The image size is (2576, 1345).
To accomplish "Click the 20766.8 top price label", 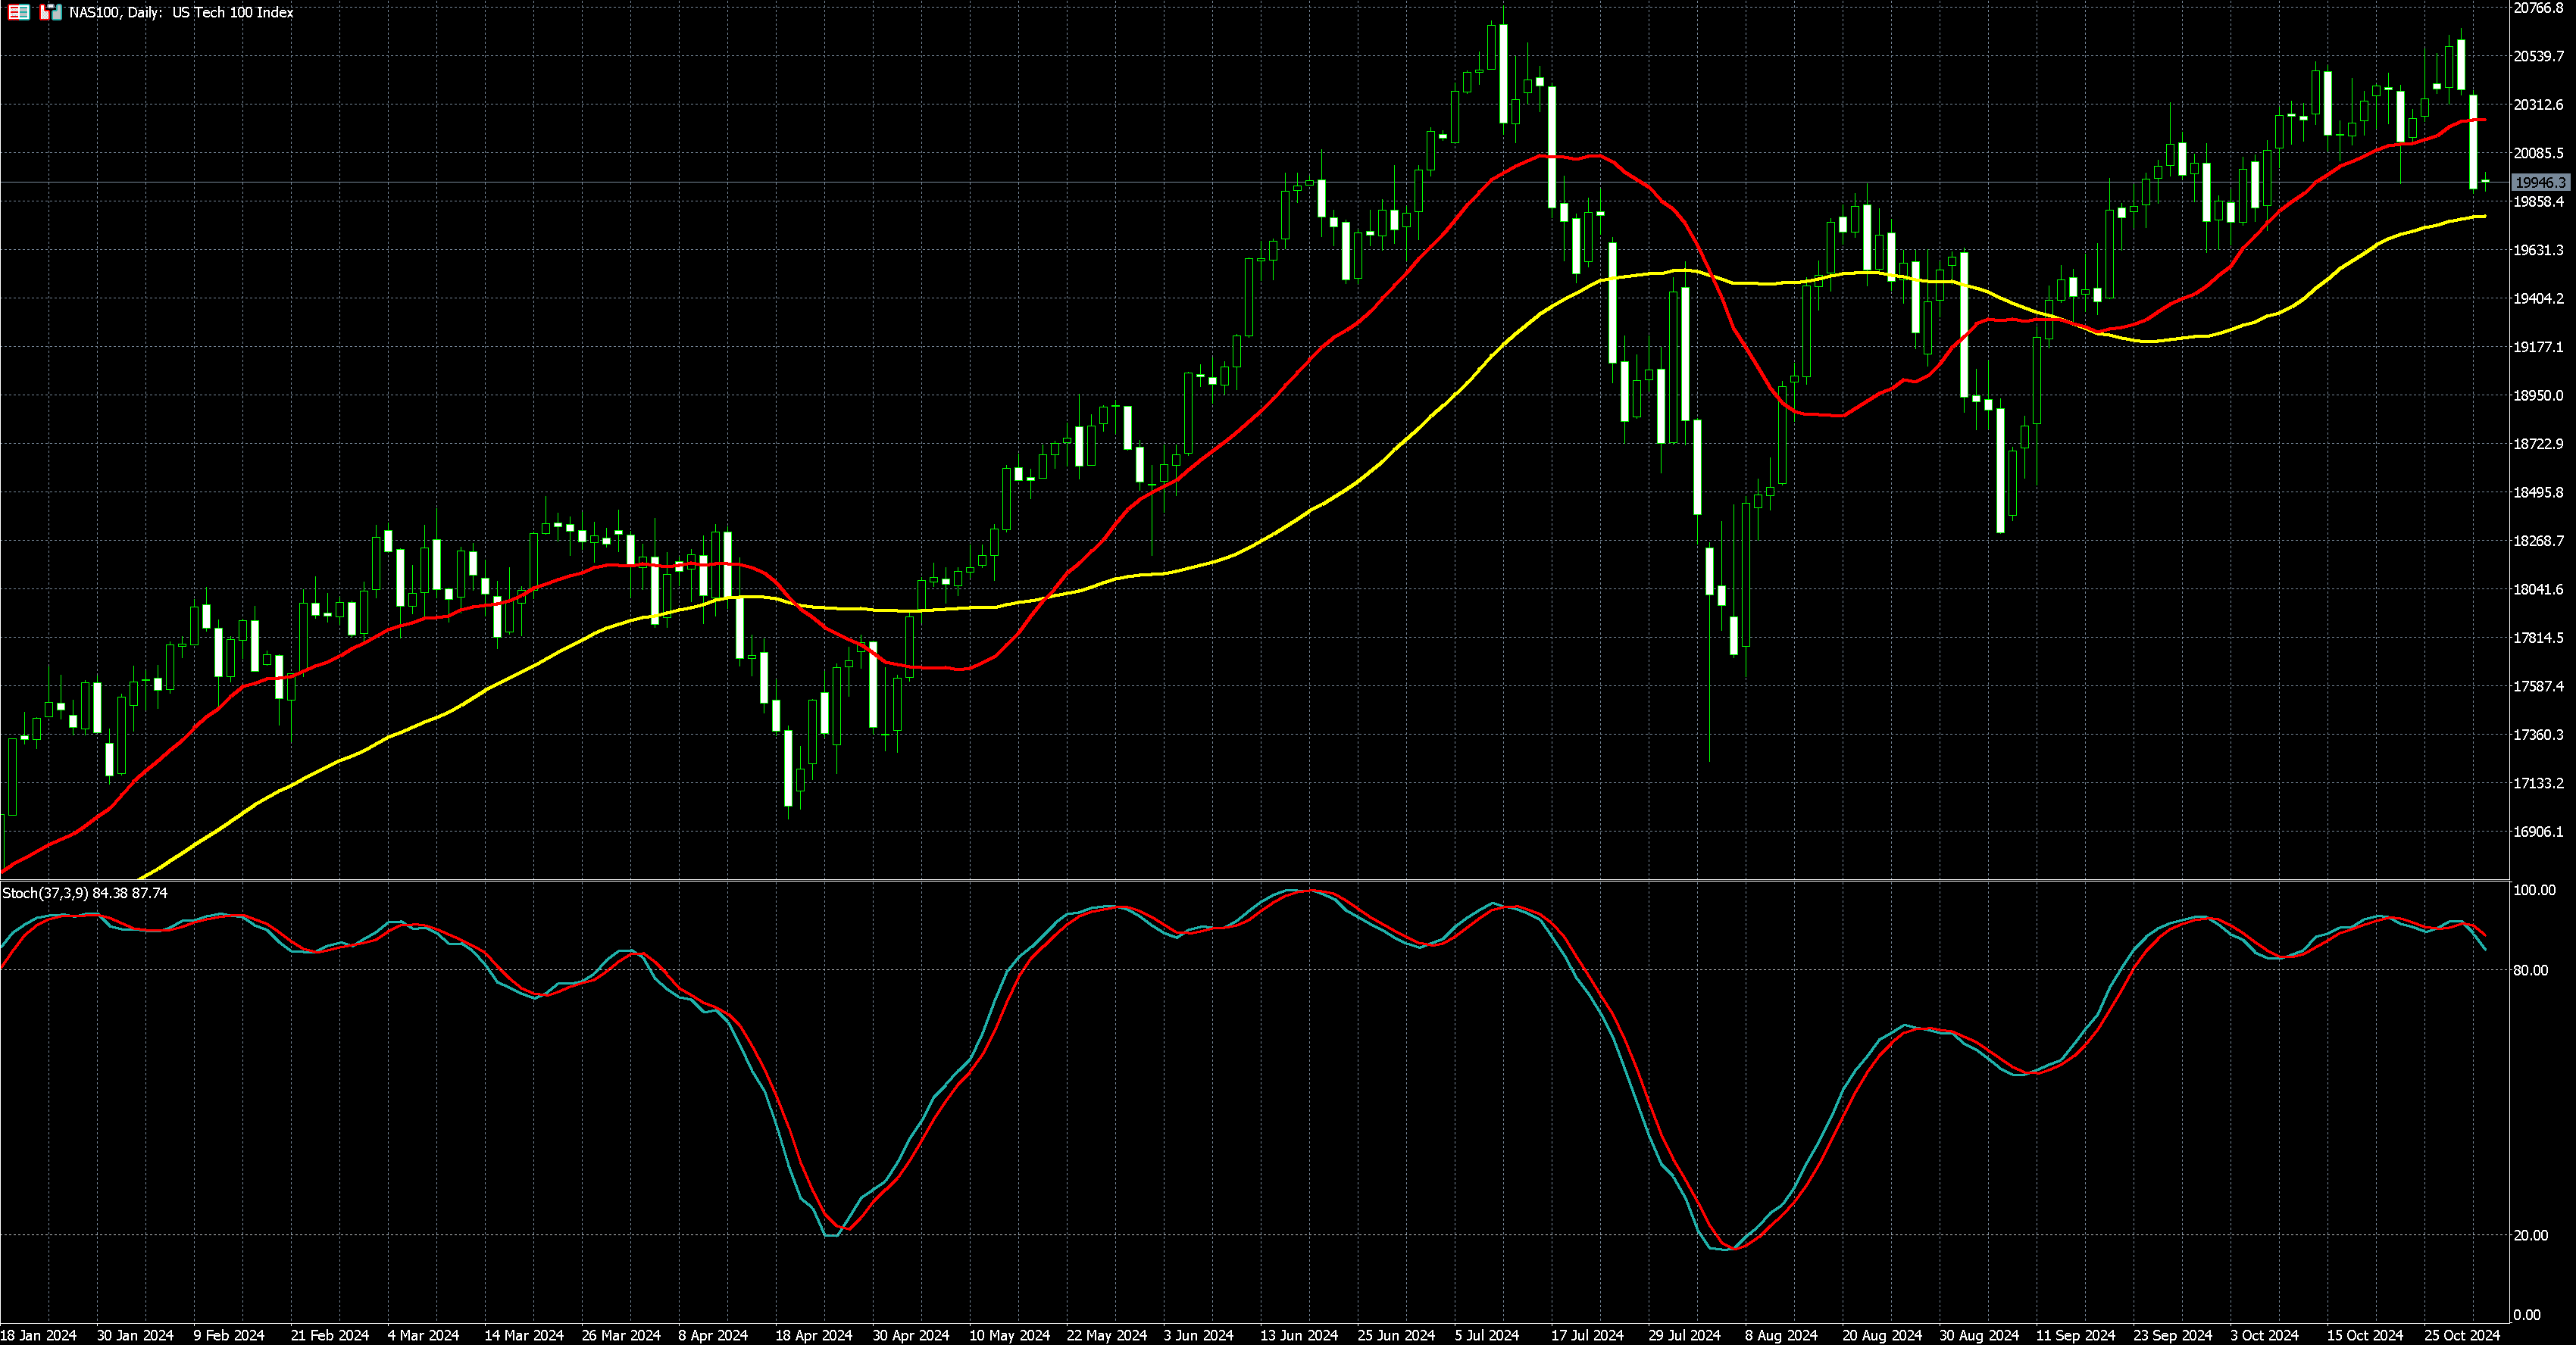I will [x=2538, y=8].
